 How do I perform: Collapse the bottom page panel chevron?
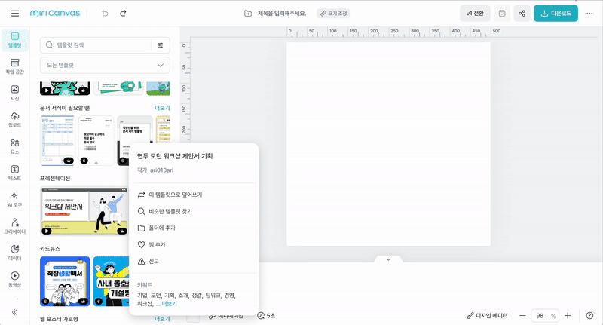pos(388,259)
